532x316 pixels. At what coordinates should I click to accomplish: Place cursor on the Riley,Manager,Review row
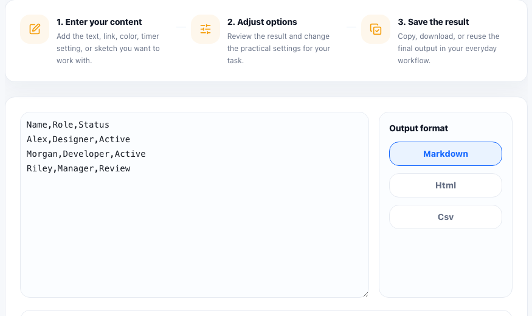pyautogui.click(x=78, y=168)
